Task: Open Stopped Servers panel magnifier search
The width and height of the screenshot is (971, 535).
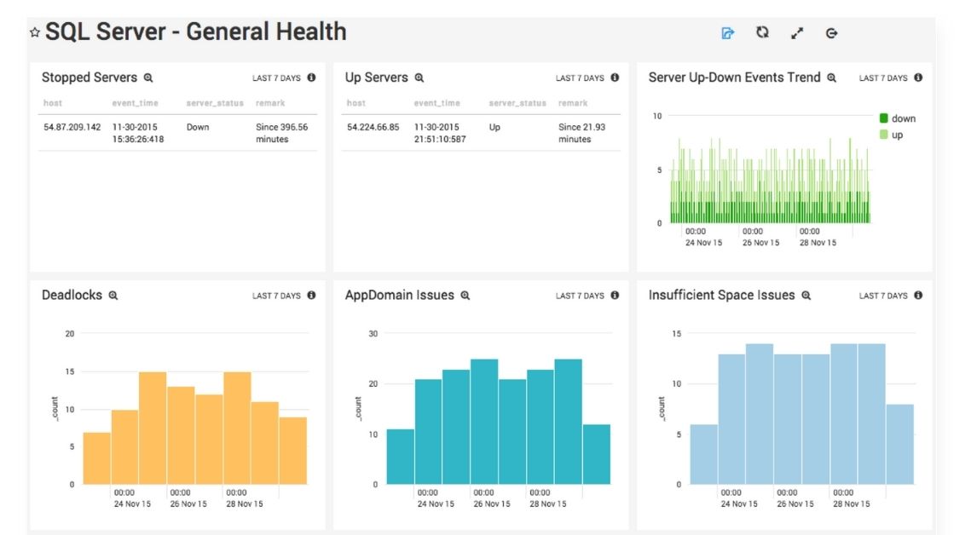Action: coord(148,78)
